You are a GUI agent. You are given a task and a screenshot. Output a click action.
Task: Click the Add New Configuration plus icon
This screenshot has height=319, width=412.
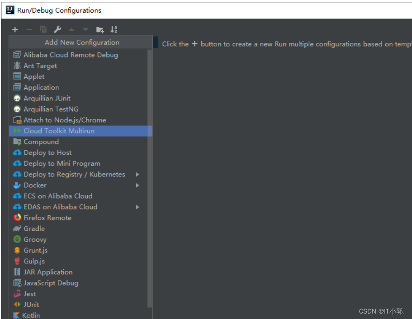pos(15,29)
